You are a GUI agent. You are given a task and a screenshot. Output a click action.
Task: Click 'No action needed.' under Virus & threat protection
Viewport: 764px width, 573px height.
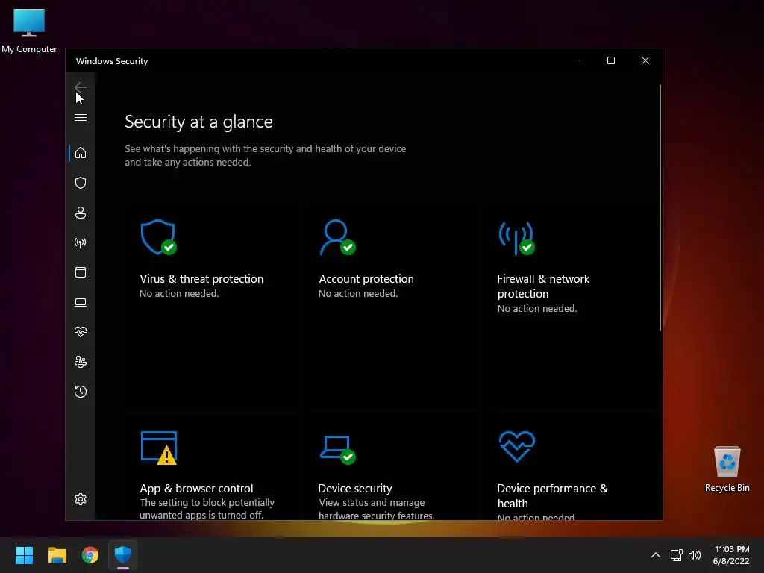tap(179, 294)
